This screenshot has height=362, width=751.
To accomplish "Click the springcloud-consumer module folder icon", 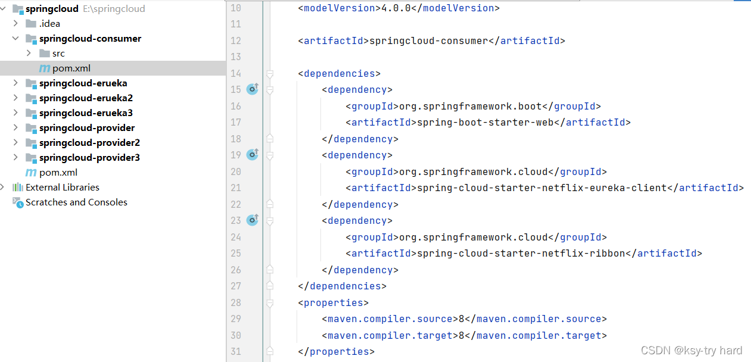I will [x=31, y=39].
